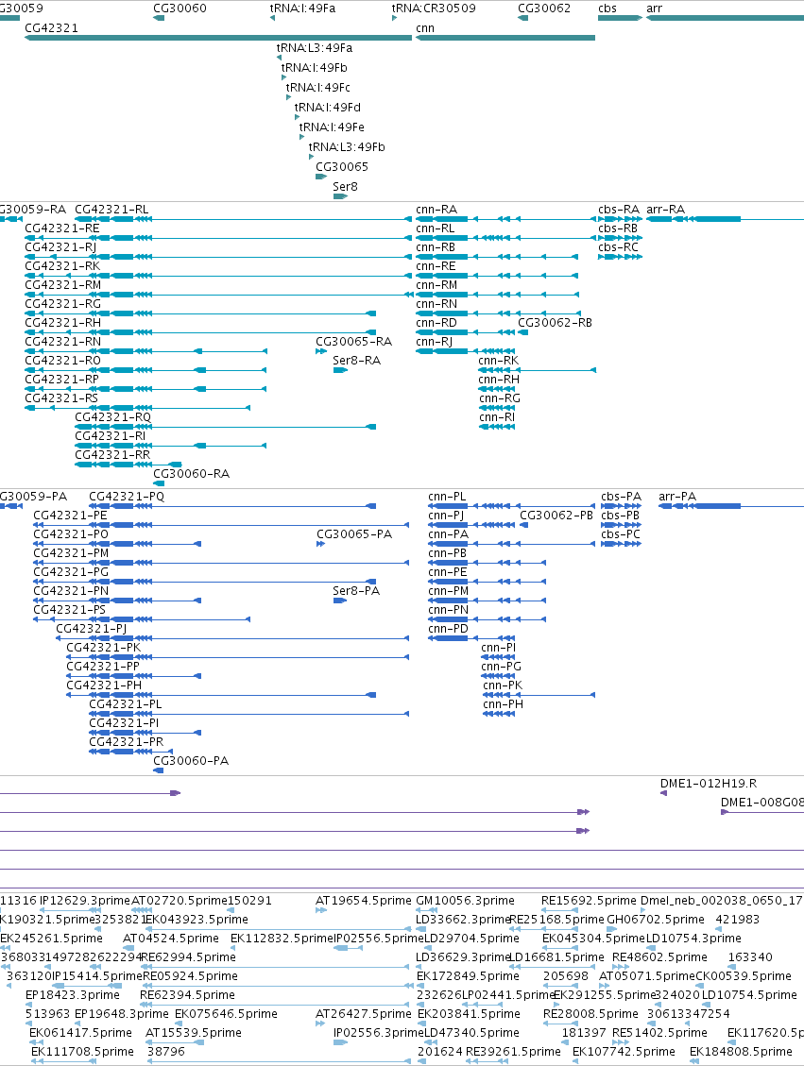The image size is (804, 1066).
Task: Click the cbs gene label
Action: 607,8
